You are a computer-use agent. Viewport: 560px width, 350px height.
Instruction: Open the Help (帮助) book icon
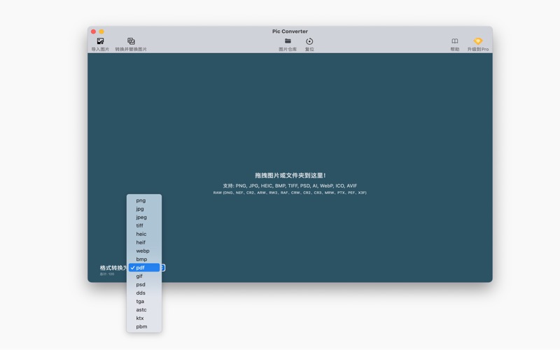455,41
